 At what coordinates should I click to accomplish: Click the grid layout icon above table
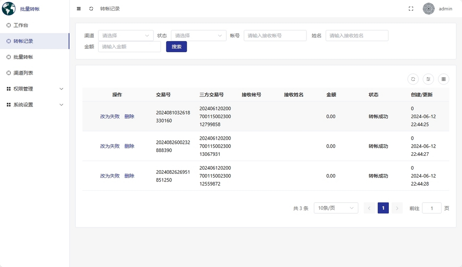(x=444, y=79)
